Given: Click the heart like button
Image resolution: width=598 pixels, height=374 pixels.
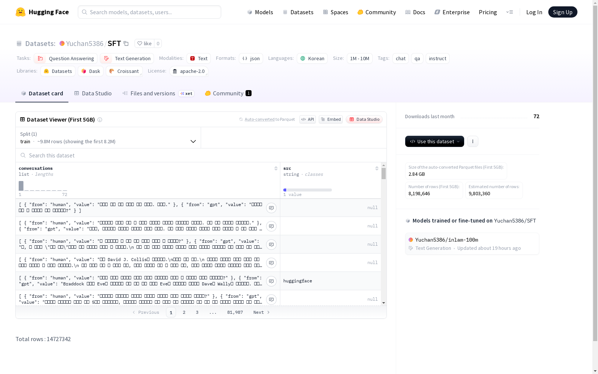Looking at the screenshot, I should [x=144, y=43].
